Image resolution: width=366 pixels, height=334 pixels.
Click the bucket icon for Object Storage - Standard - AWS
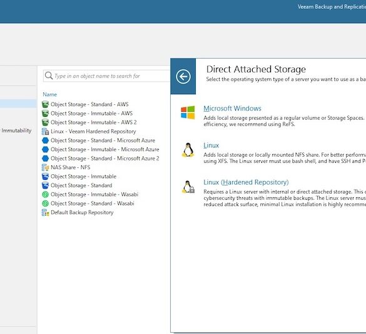(x=45, y=104)
